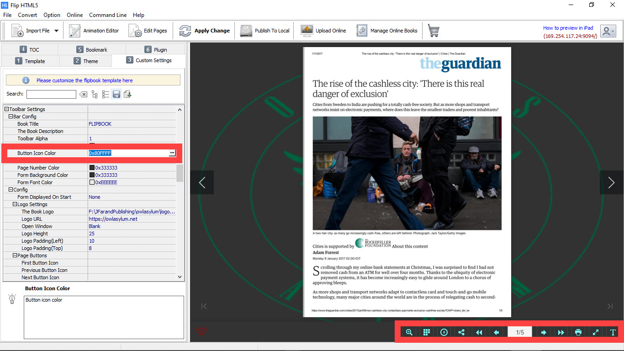This screenshot has height=351, width=624.
Task: Collapse the Bar Config group
Action: [11, 117]
